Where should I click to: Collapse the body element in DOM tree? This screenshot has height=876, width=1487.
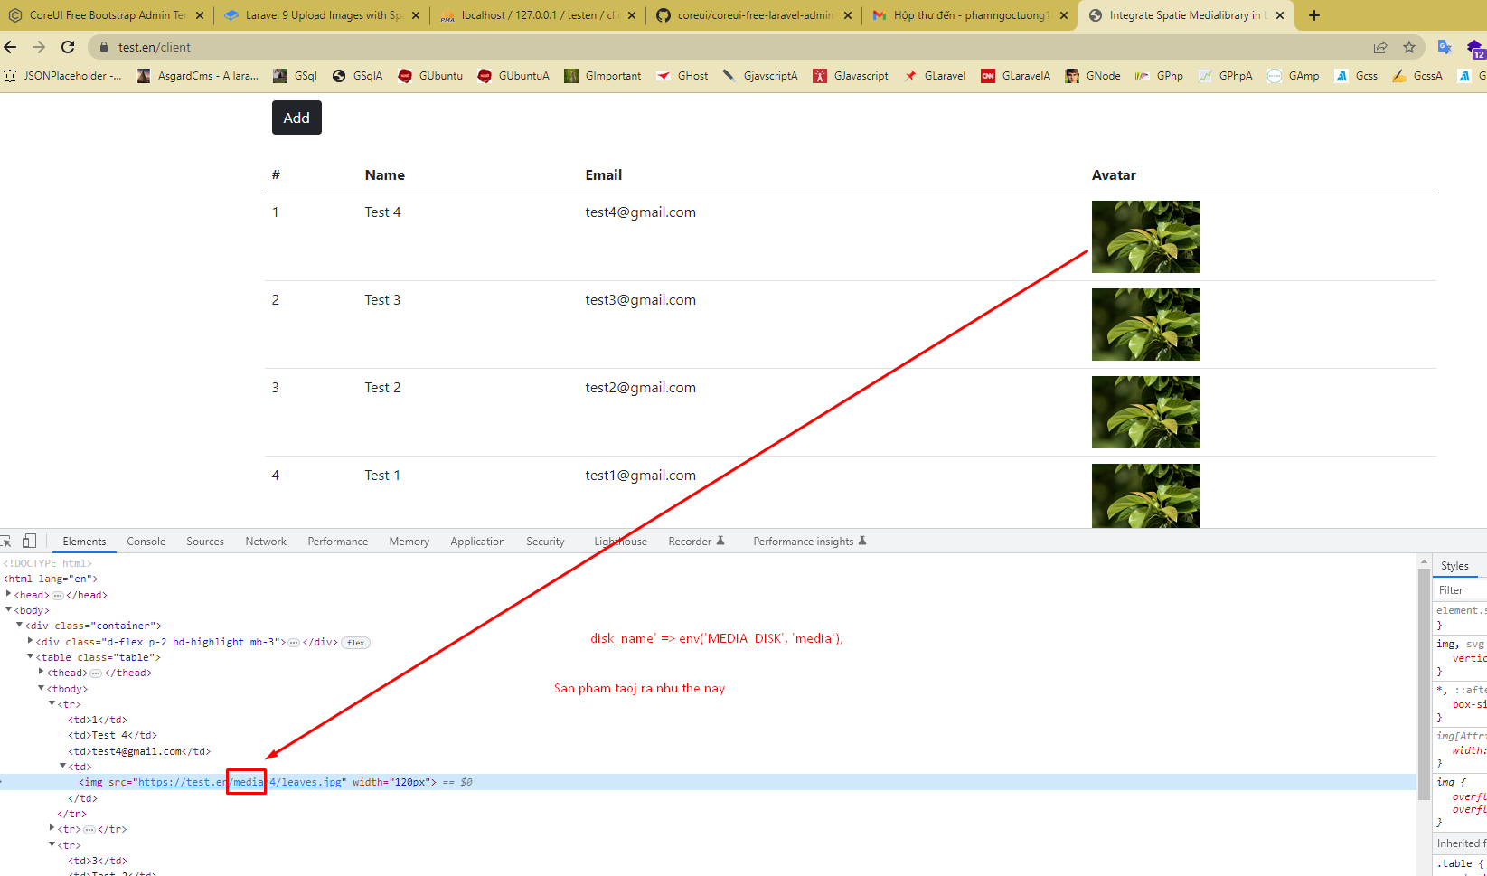point(8,609)
